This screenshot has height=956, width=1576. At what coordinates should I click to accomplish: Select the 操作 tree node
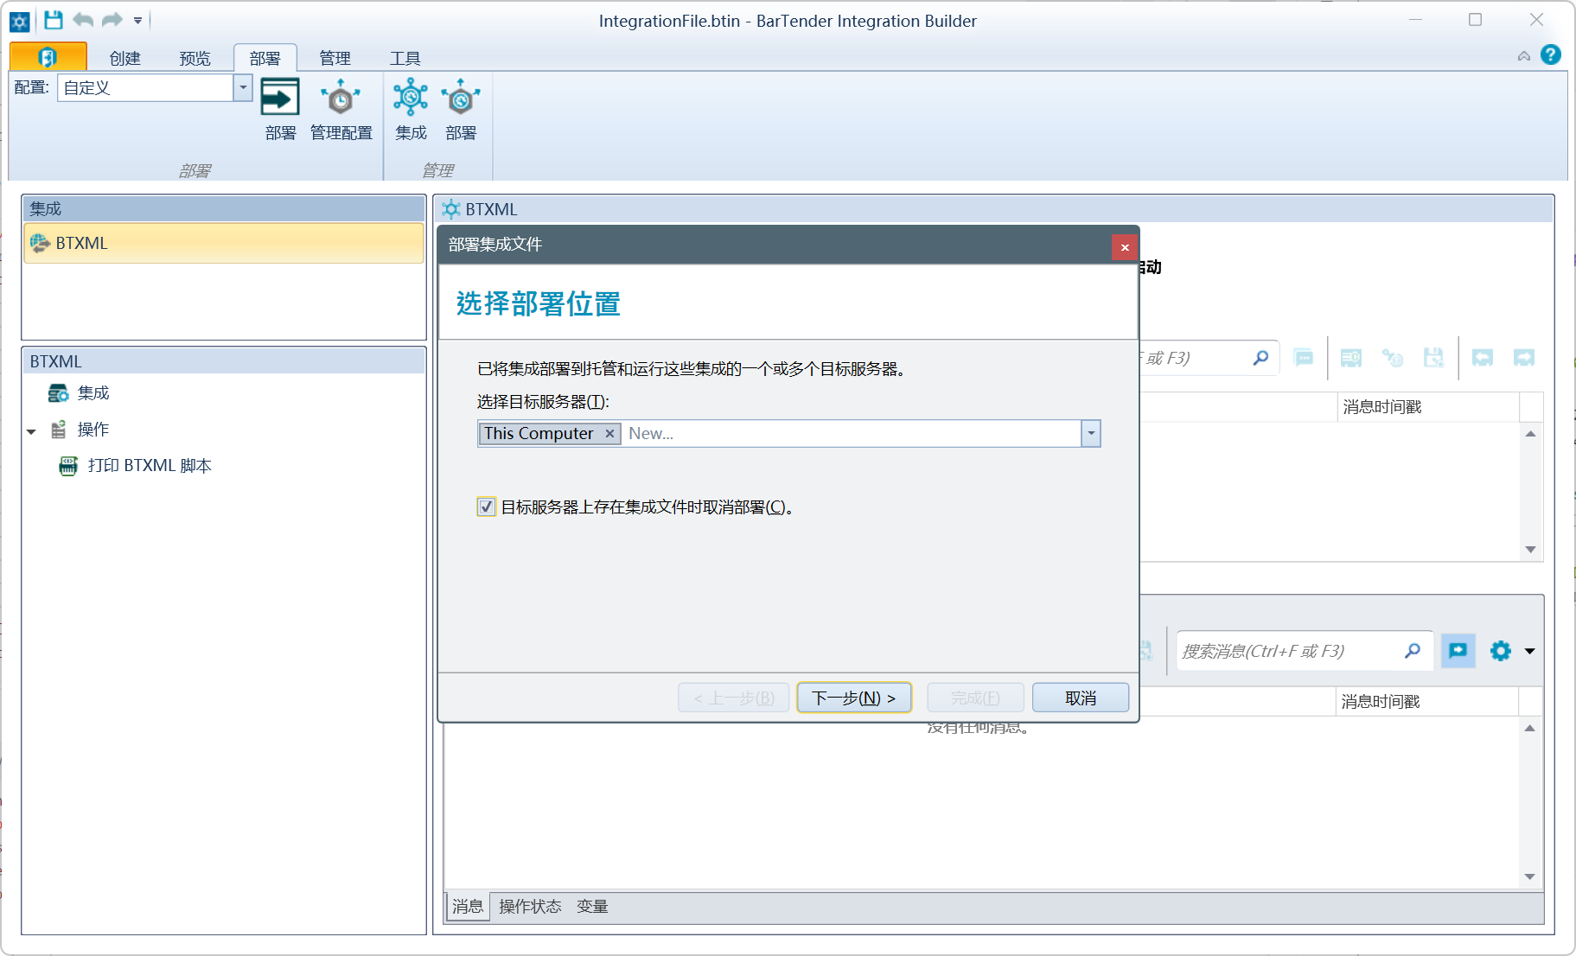coord(93,430)
